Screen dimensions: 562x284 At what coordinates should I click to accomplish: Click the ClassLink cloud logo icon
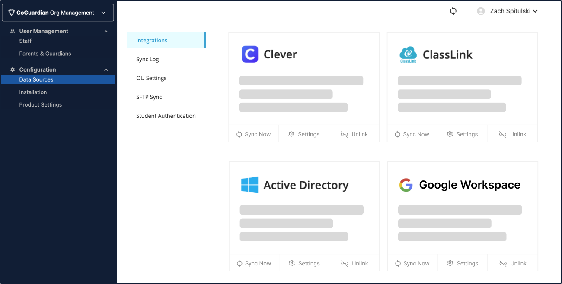point(408,55)
